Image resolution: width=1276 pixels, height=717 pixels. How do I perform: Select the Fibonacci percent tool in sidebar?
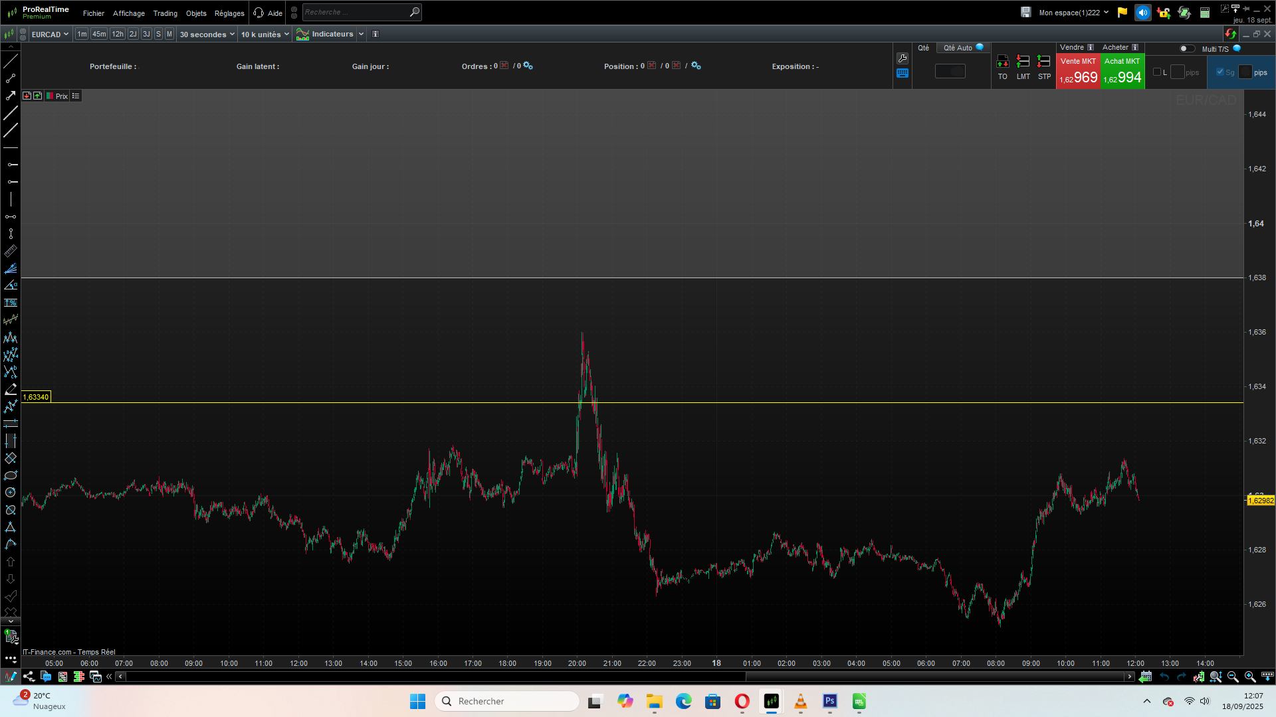[11, 303]
